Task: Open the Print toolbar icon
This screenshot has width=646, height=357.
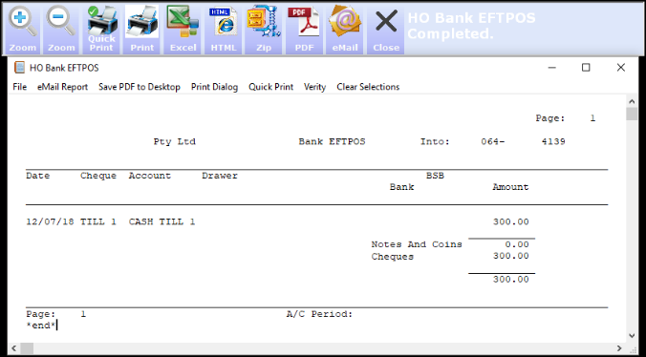Action: (x=142, y=30)
